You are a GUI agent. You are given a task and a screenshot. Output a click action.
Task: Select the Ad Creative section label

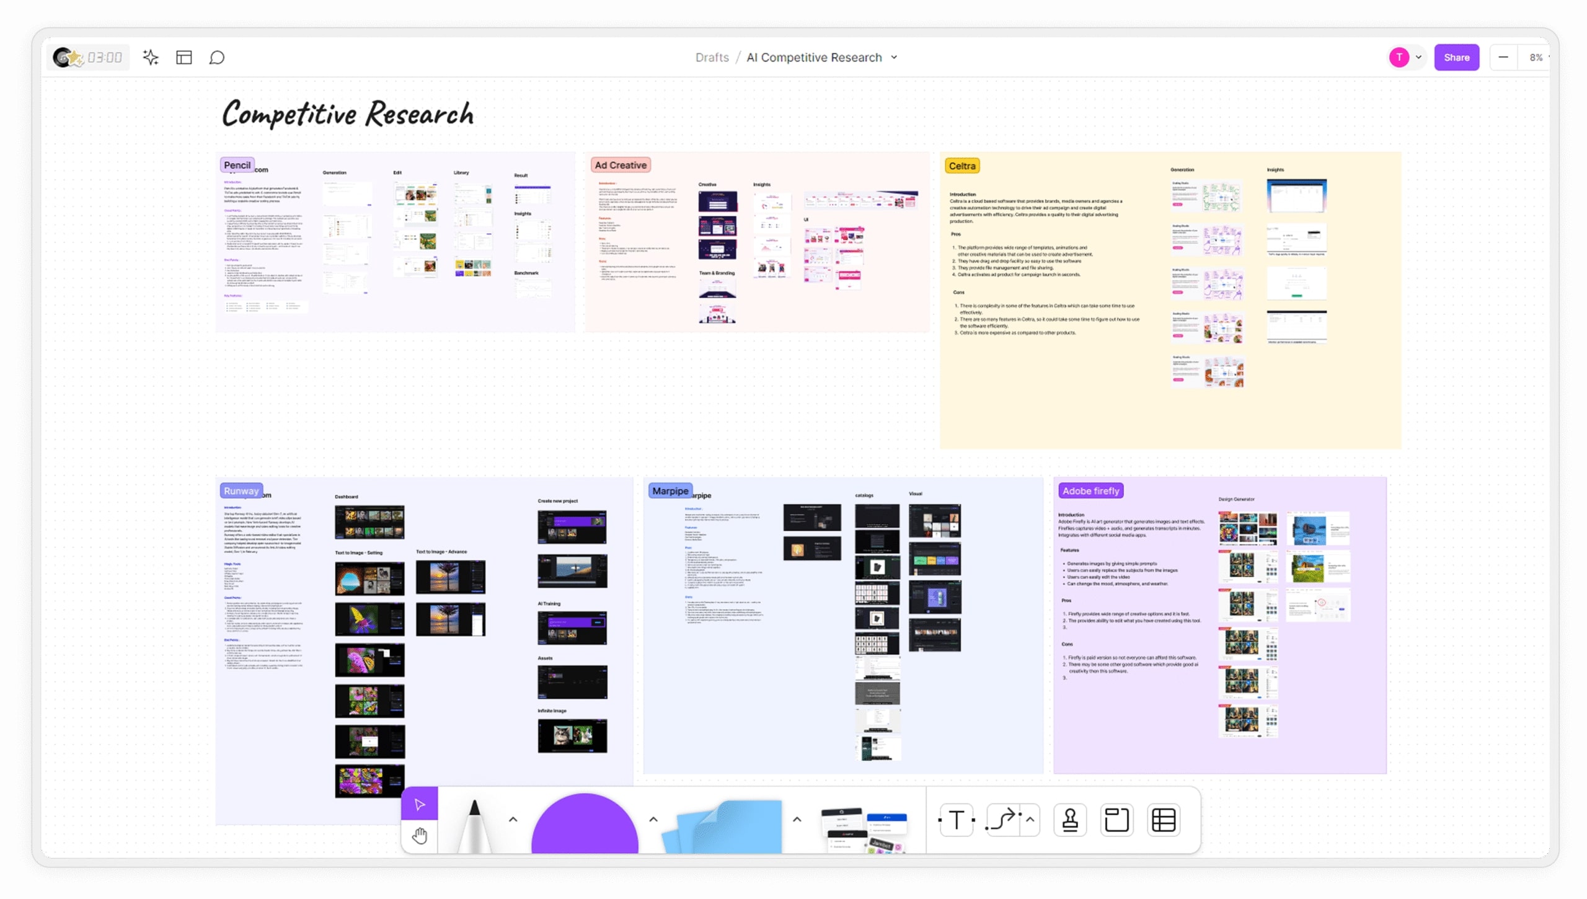point(621,165)
